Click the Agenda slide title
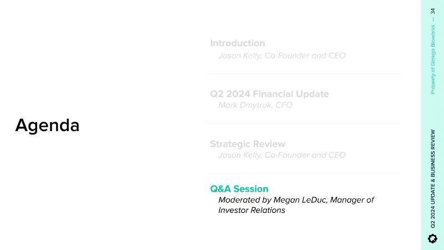Screen dimensions: 444x250 pos(47,126)
